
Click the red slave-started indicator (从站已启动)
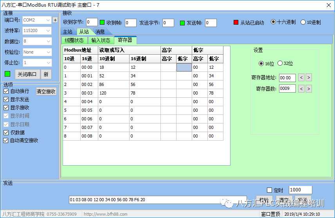(236, 23)
